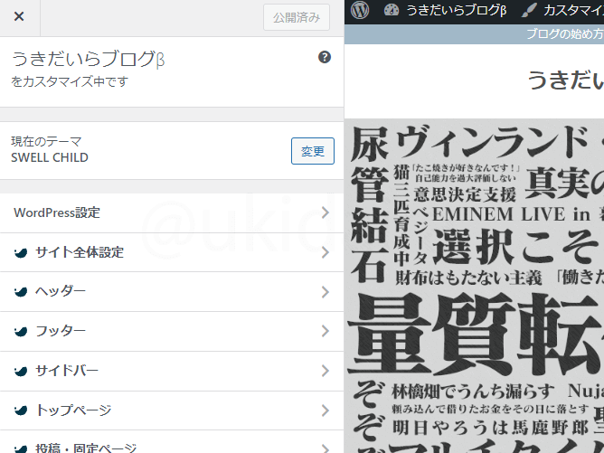Click the ブログの始め方 link in preview

(x=565, y=33)
